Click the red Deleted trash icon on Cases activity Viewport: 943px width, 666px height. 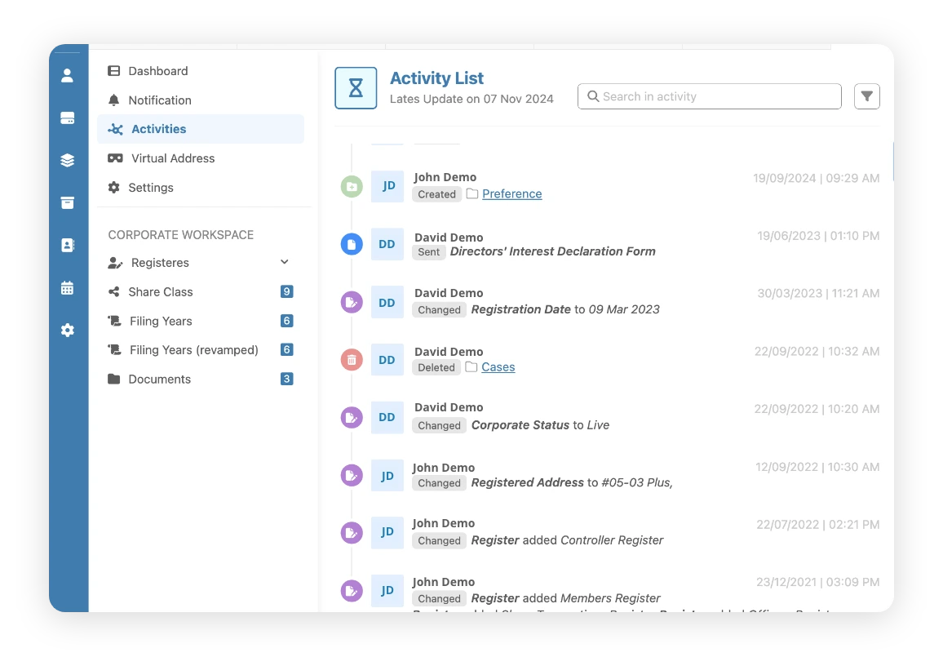pos(352,359)
